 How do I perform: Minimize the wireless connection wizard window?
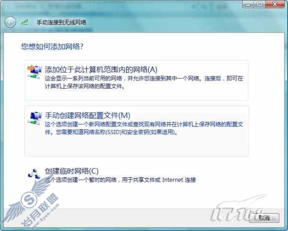point(248,4)
